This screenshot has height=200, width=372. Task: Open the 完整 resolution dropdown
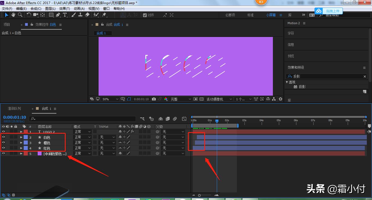click(x=181, y=99)
